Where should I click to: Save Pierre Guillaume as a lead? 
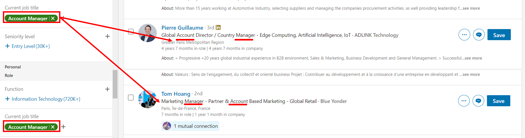499,35
